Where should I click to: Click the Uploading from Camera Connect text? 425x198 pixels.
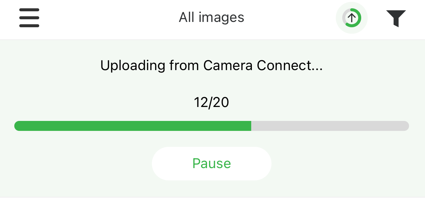[212, 66]
